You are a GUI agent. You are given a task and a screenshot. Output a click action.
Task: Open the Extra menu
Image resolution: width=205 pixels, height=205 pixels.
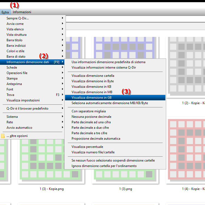coord(5,12)
